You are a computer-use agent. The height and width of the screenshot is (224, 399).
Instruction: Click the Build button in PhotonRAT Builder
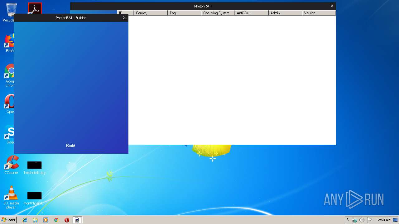coord(70,146)
